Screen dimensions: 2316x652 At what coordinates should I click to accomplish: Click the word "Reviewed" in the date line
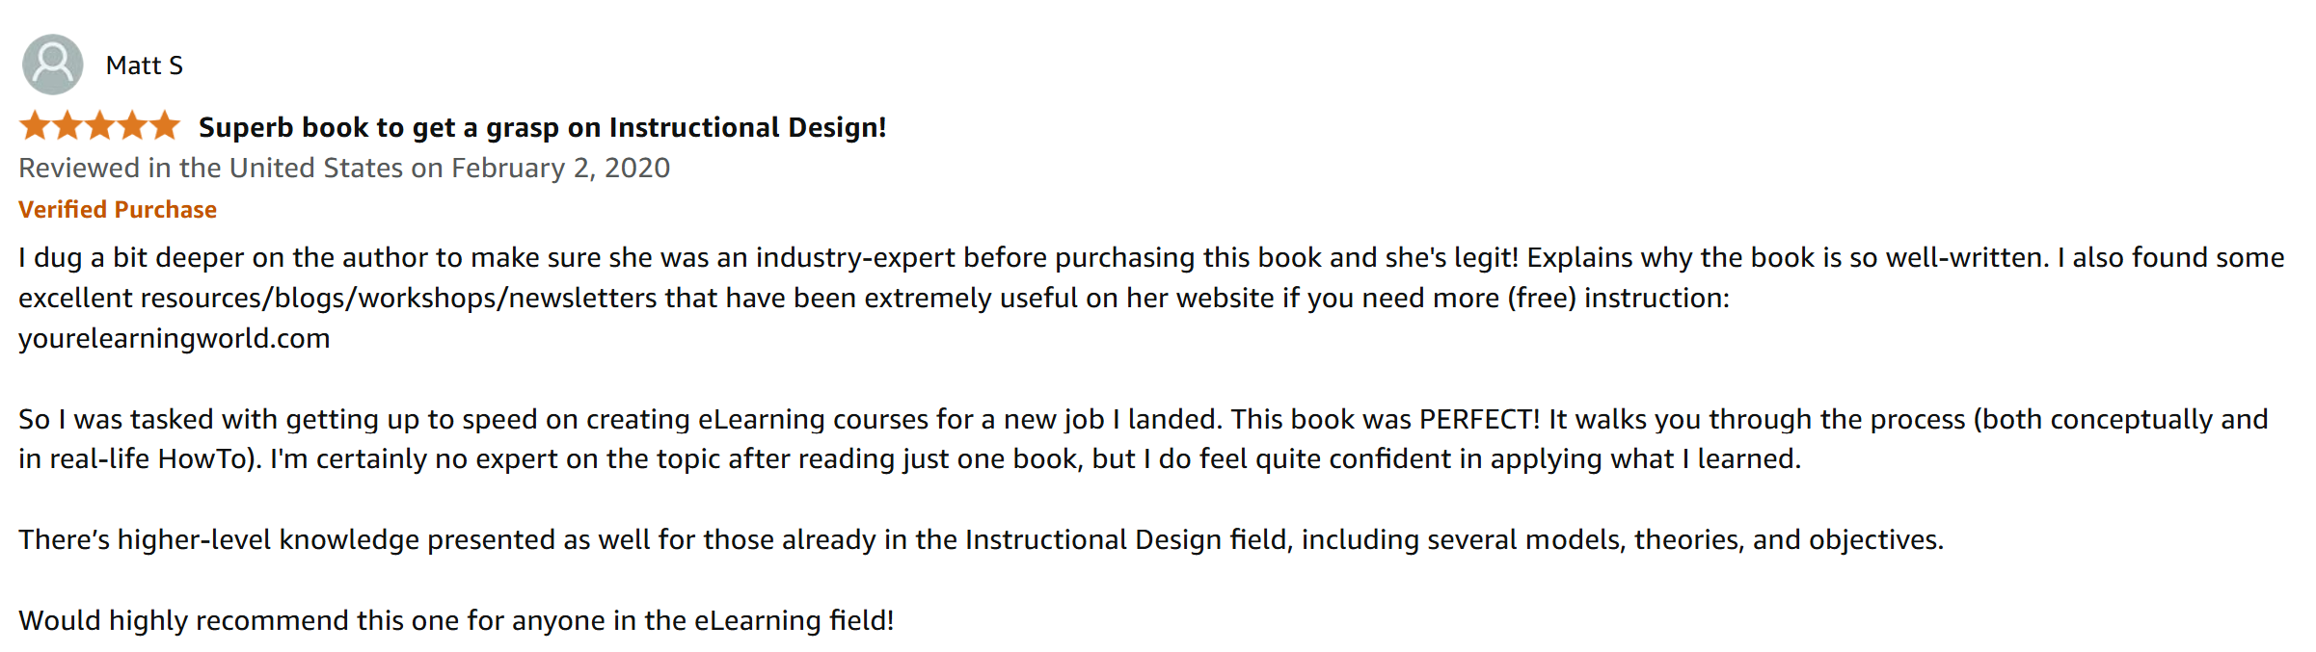(79, 169)
